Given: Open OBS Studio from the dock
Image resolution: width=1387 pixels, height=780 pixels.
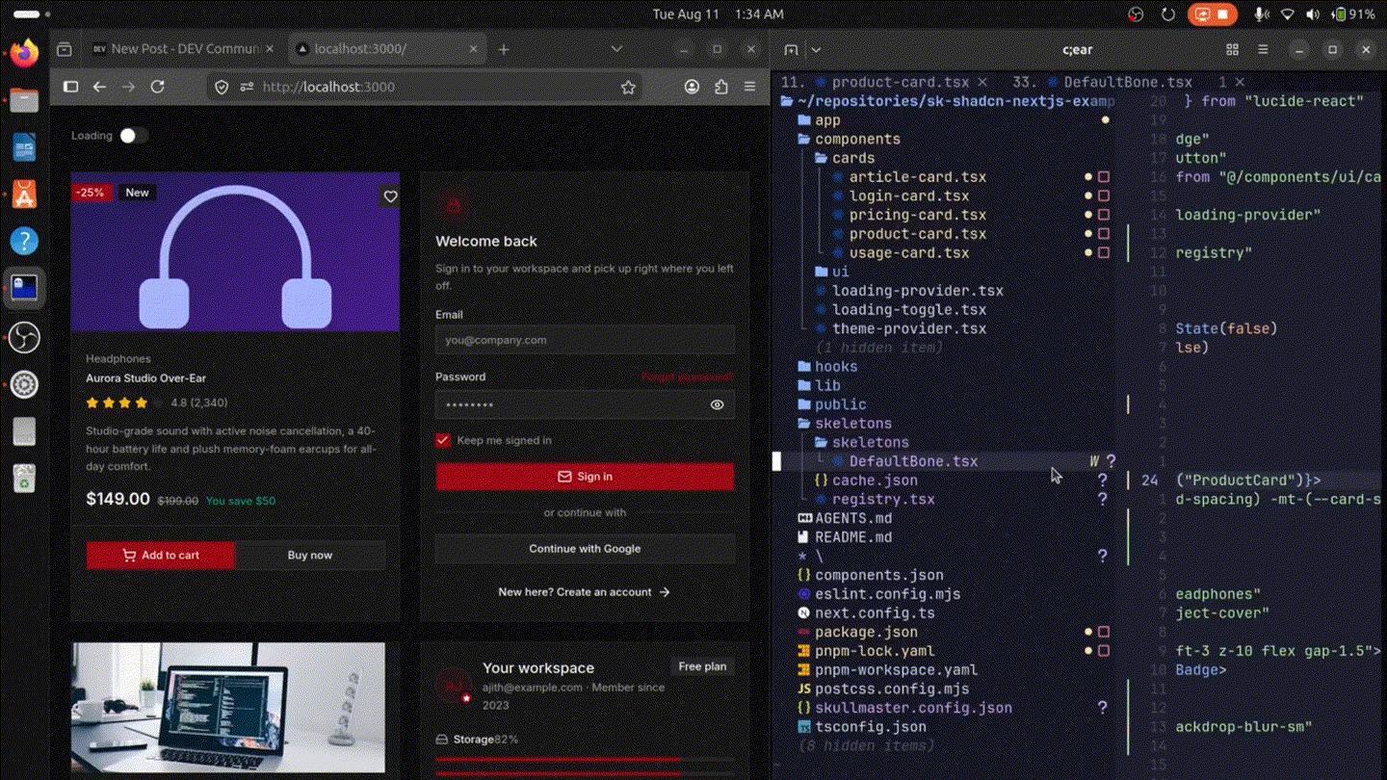Looking at the screenshot, I should point(24,337).
